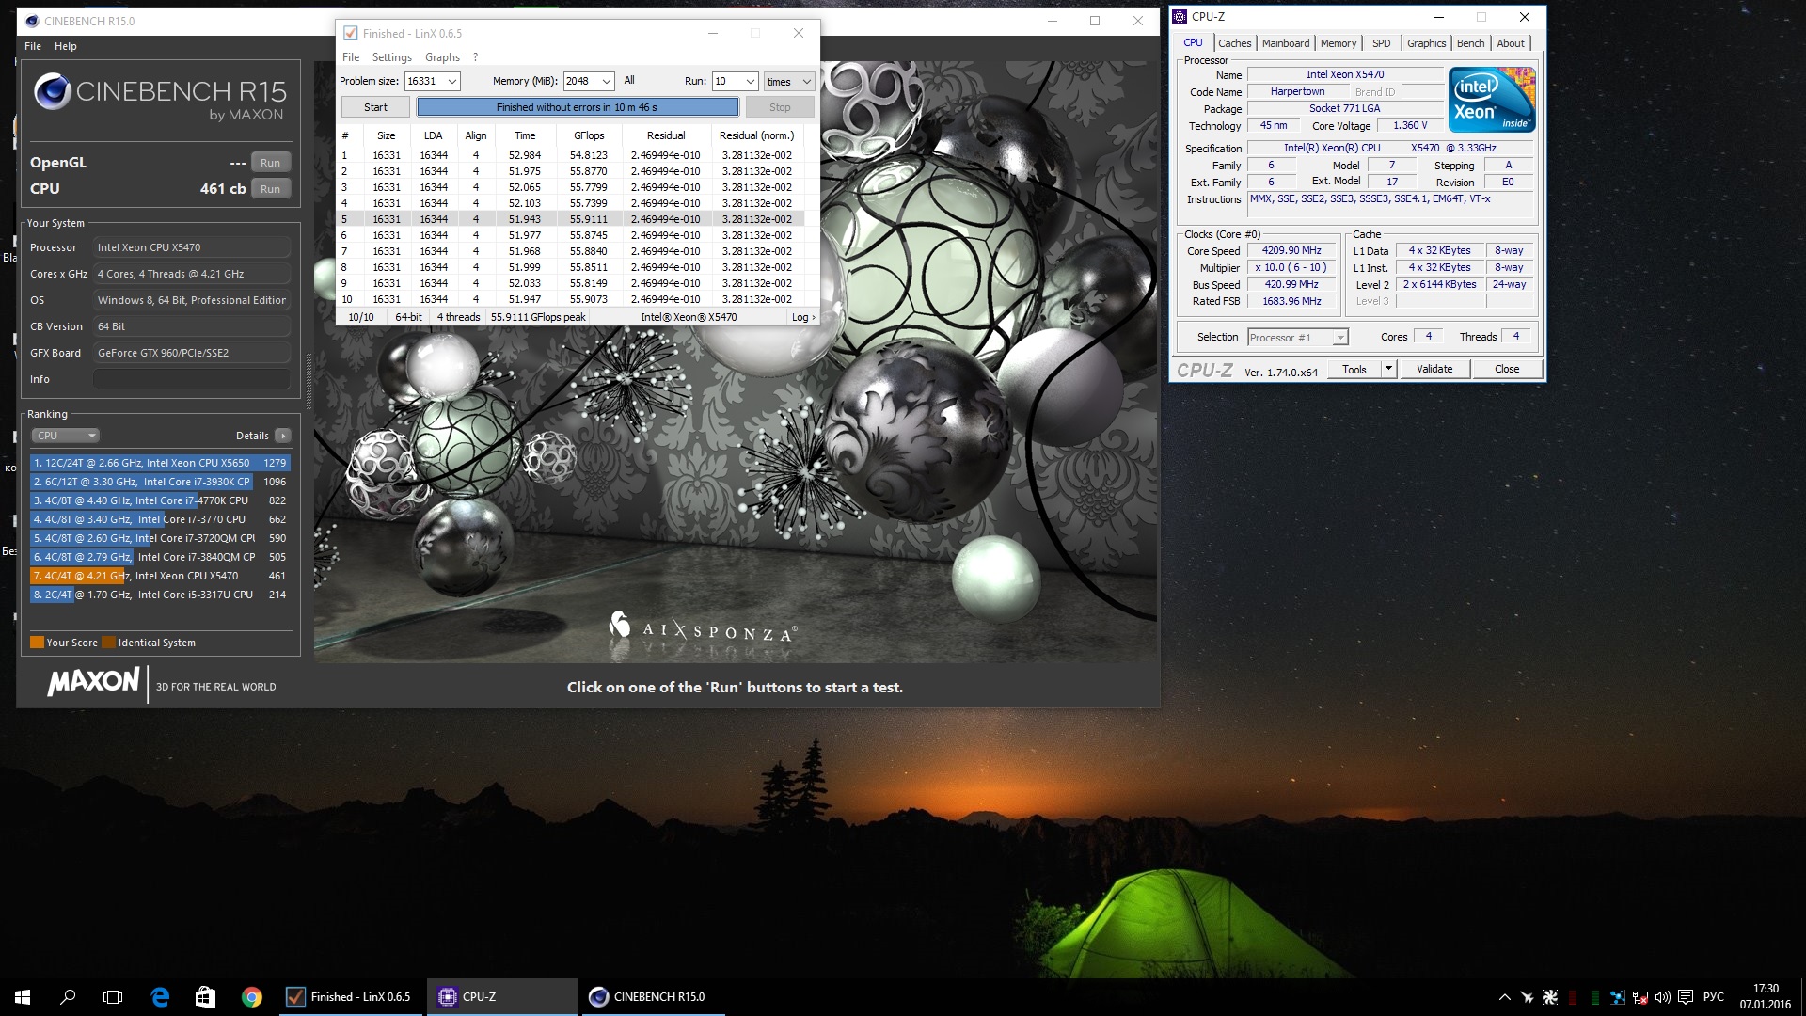Open Microsoft Edge from the taskbar
This screenshot has height=1016, width=1806.
[160, 997]
